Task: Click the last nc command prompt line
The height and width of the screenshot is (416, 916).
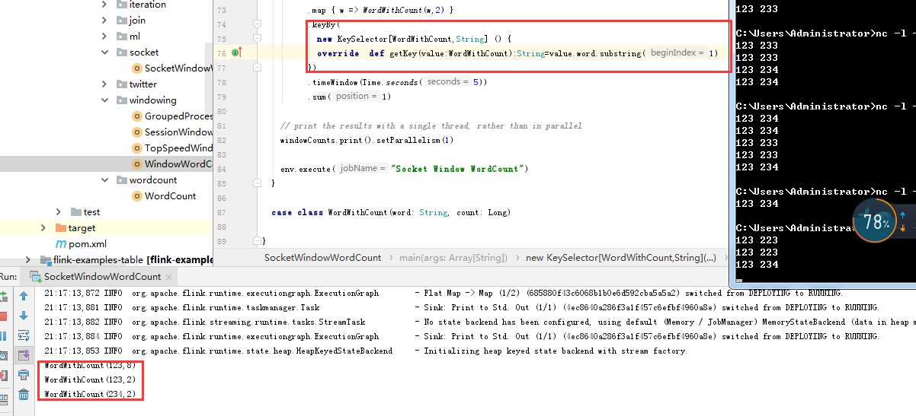Action: [x=825, y=228]
